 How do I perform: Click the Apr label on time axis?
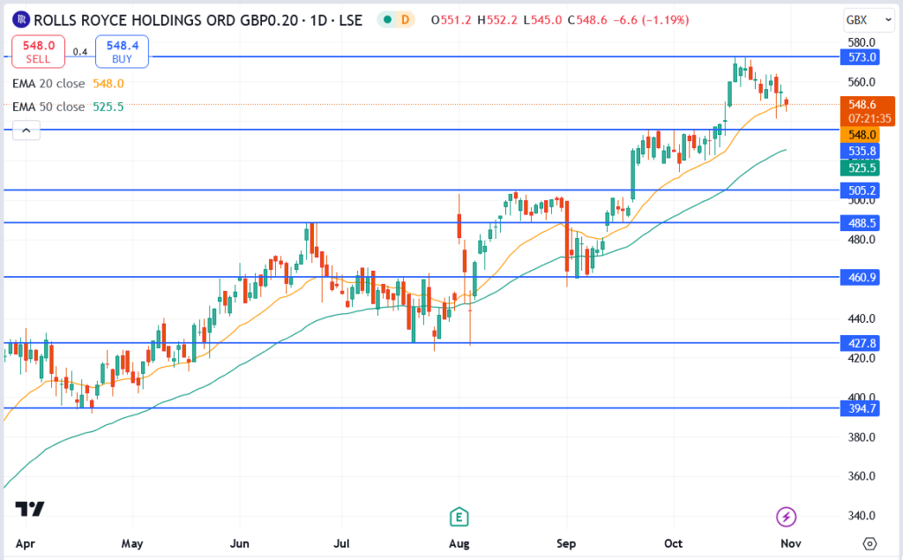(x=26, y=543)
